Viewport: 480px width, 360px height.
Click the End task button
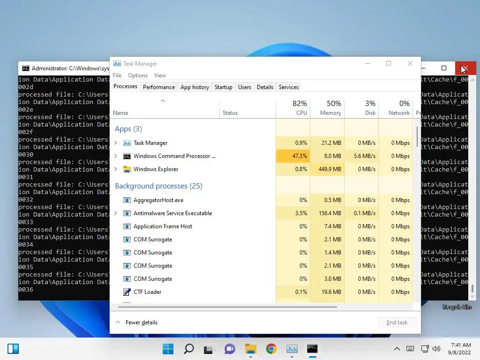(x=397, y=322)
